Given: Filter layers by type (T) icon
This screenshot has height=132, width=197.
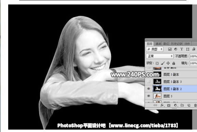Looking at the screenshot, I should coord(182,49).
